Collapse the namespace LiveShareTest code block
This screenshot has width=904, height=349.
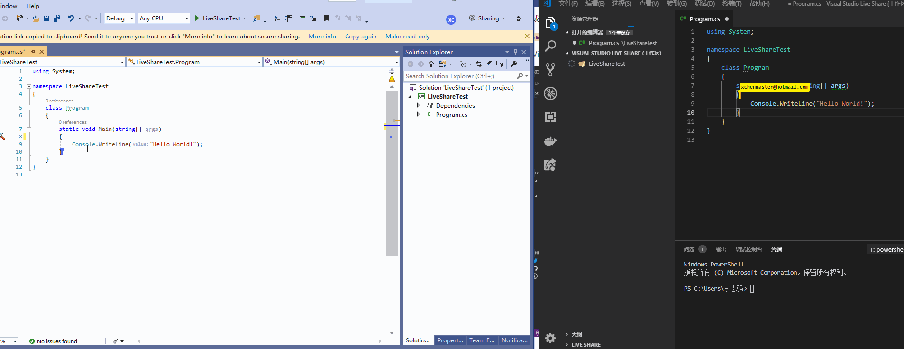[x=29, y=86]
